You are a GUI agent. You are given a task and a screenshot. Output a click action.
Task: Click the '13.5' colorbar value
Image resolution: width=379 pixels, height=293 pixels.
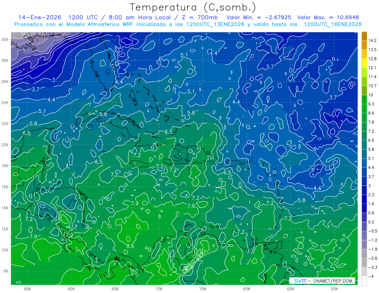point(372,50)
